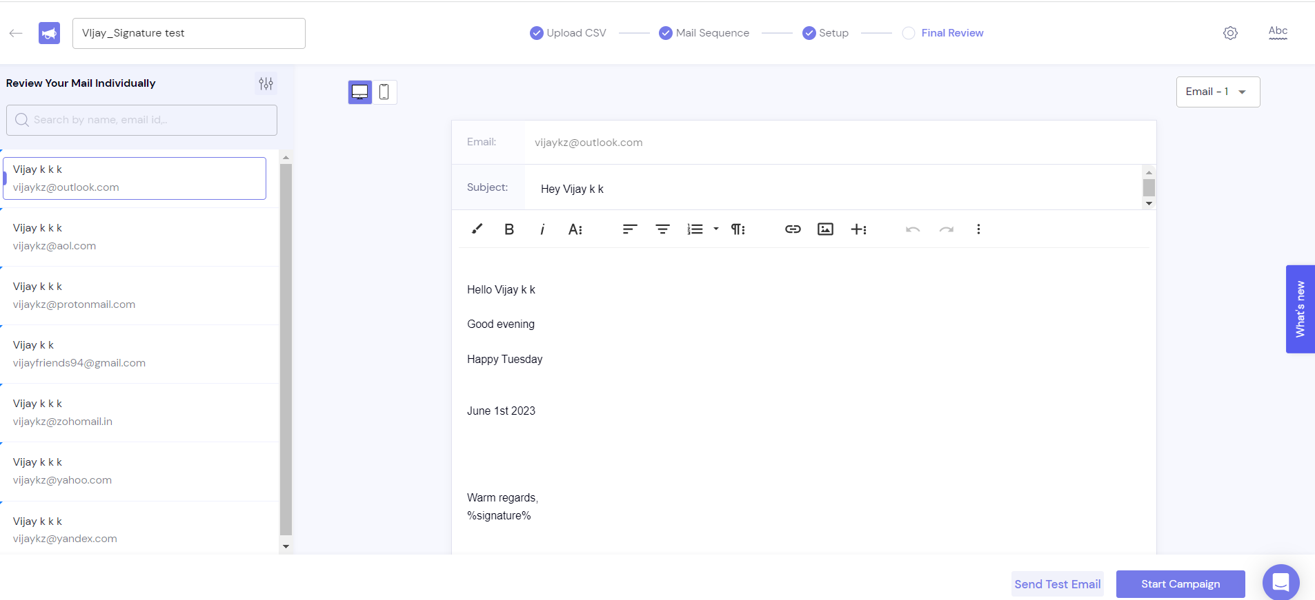Open the Email - 1 dropdown
Image resolution: width=1315 pixels, height=600 pixels.
point(1218,92)
